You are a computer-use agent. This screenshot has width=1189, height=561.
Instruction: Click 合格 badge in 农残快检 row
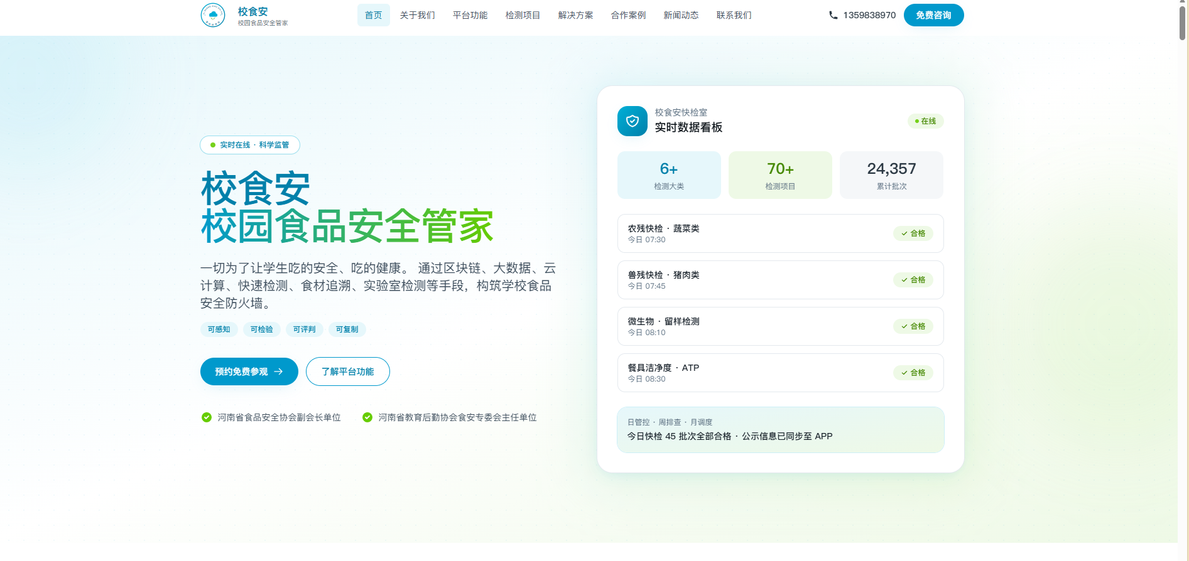coord(913,233)
